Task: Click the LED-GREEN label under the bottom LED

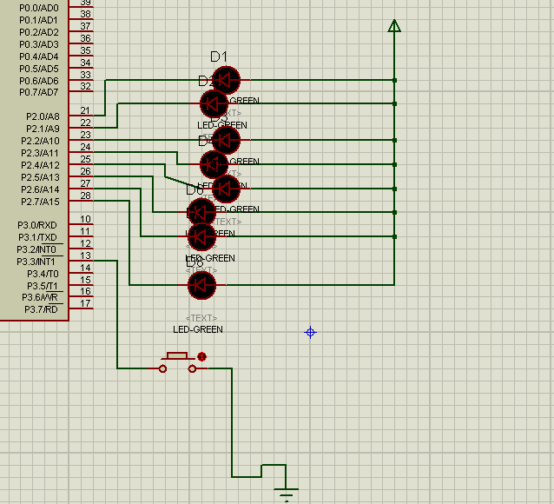Action: coord(198,329)
